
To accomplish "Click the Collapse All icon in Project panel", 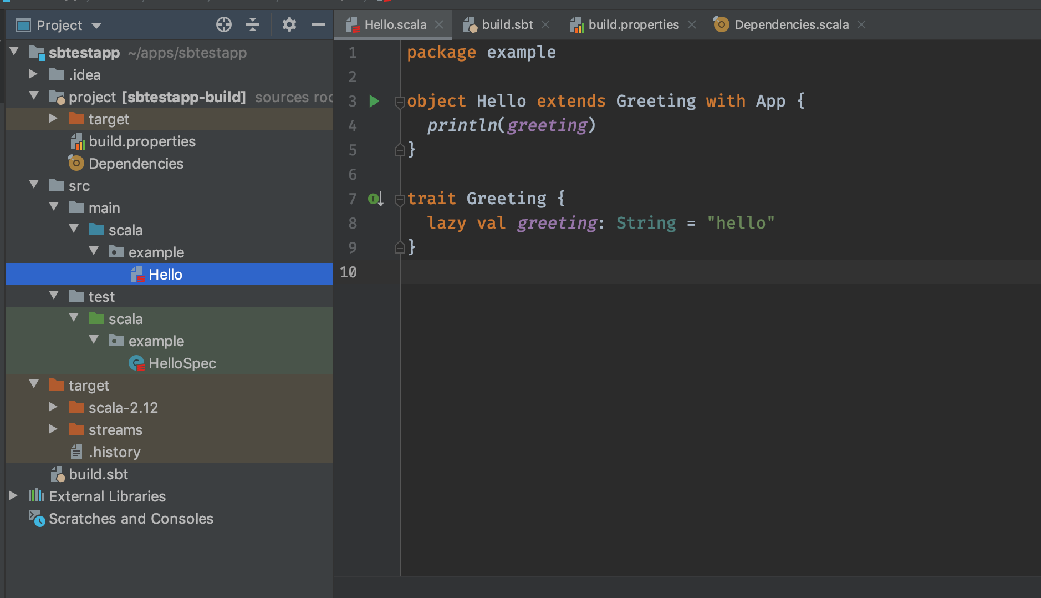I will point(253,24).
